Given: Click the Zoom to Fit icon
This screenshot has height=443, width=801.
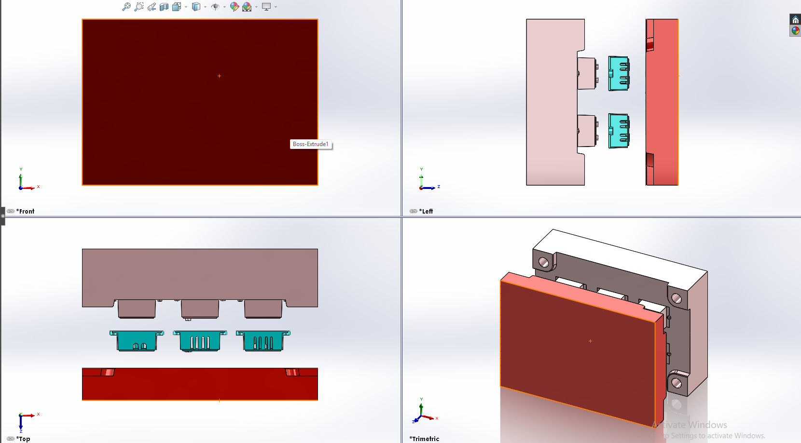Looking at the screenshot, I should click(x=126, y=7).
